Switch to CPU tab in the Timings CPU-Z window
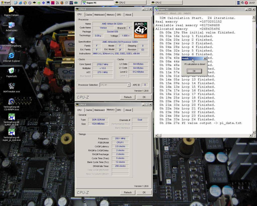Image resolution: width=257 pixels, height=206 pixels. click(x=79, y=110)
